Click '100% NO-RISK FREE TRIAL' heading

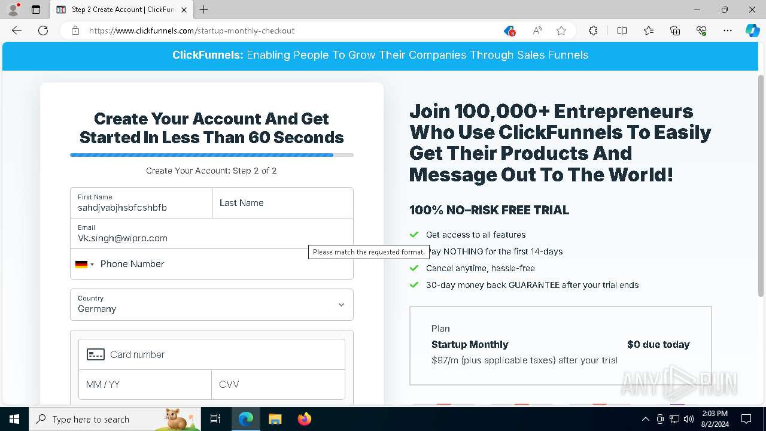(x=489, y=210)
